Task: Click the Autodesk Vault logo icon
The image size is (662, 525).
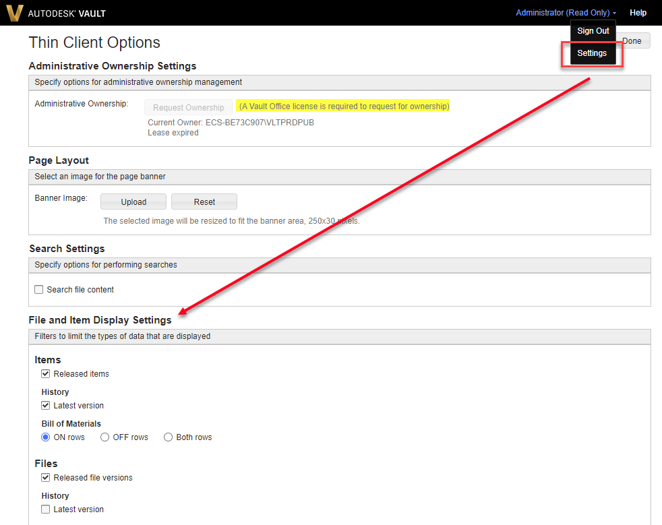Action: (x=14, y=13)
